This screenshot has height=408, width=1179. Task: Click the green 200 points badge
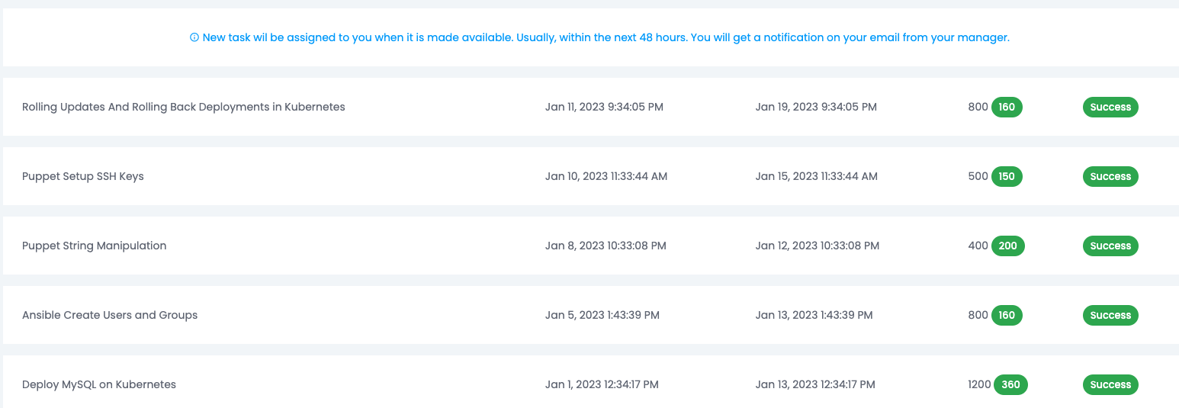(x=1008, y=246)
